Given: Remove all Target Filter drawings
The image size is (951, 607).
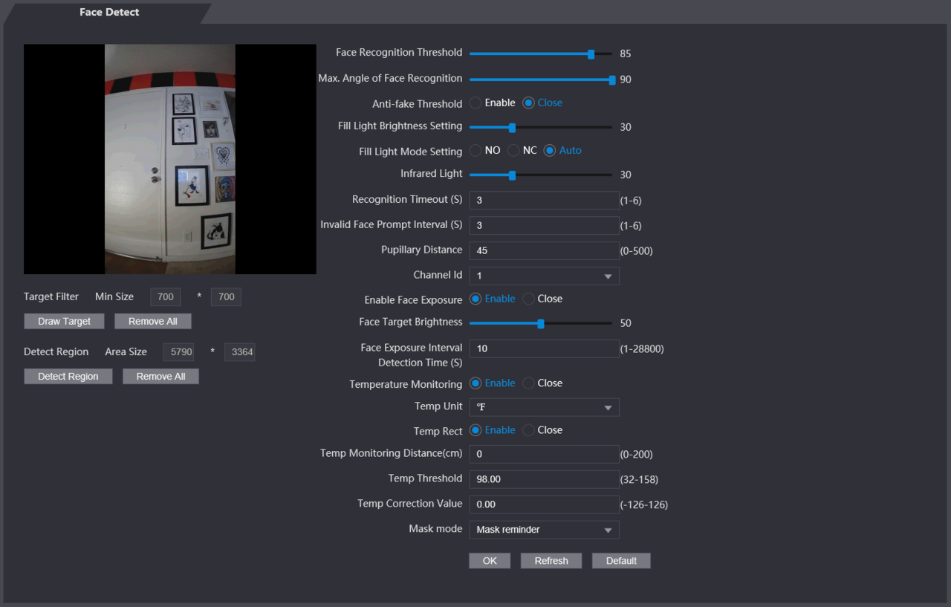Looking at the screenshot, I should 153,322.
